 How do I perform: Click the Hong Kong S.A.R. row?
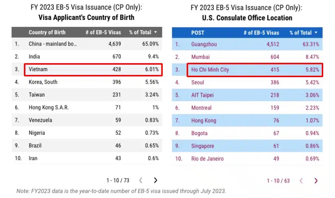[x=49, y=108]
